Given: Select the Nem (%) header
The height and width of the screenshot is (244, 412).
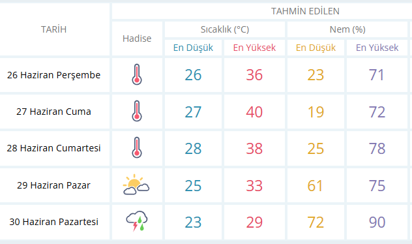Looking at the screenshot, I should (x=347, y=29).
